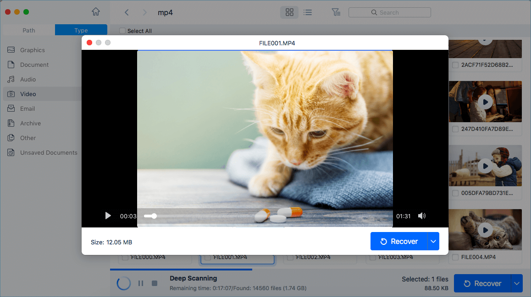
Task: Mute the video preview volume
Action: [x=422, y=216]
